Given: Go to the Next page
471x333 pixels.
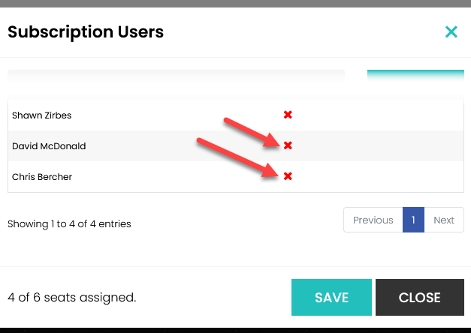Looking at the screenshot, I should tap(444, 220).
